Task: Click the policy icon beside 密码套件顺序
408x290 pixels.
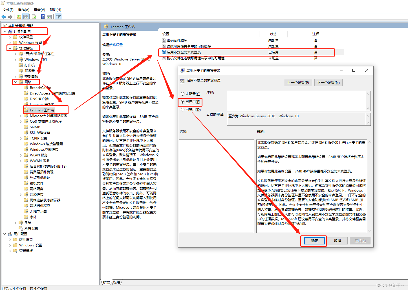Action: coord(164,40)
